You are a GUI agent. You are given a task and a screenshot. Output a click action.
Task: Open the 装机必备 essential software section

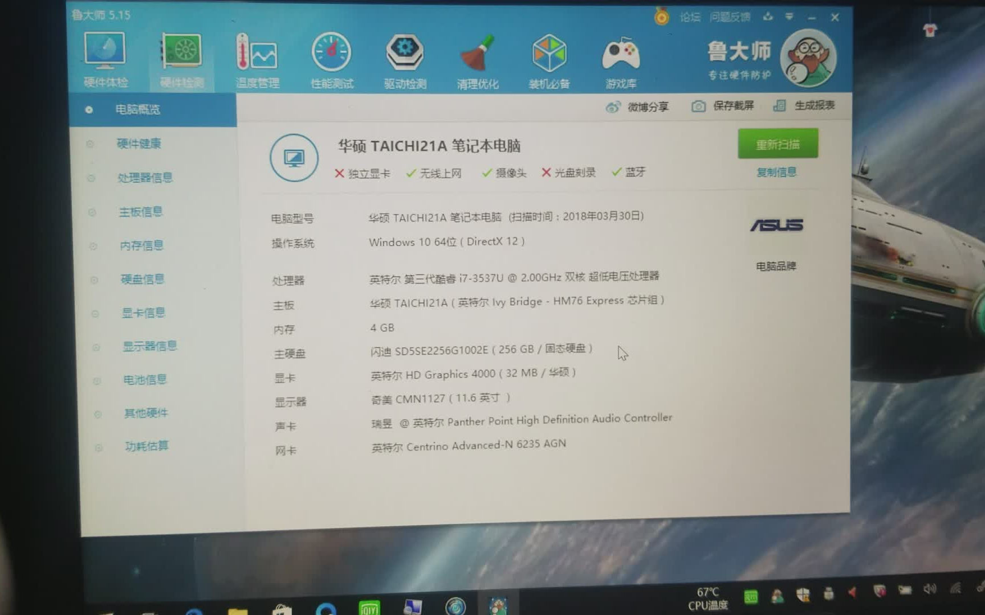549,61
